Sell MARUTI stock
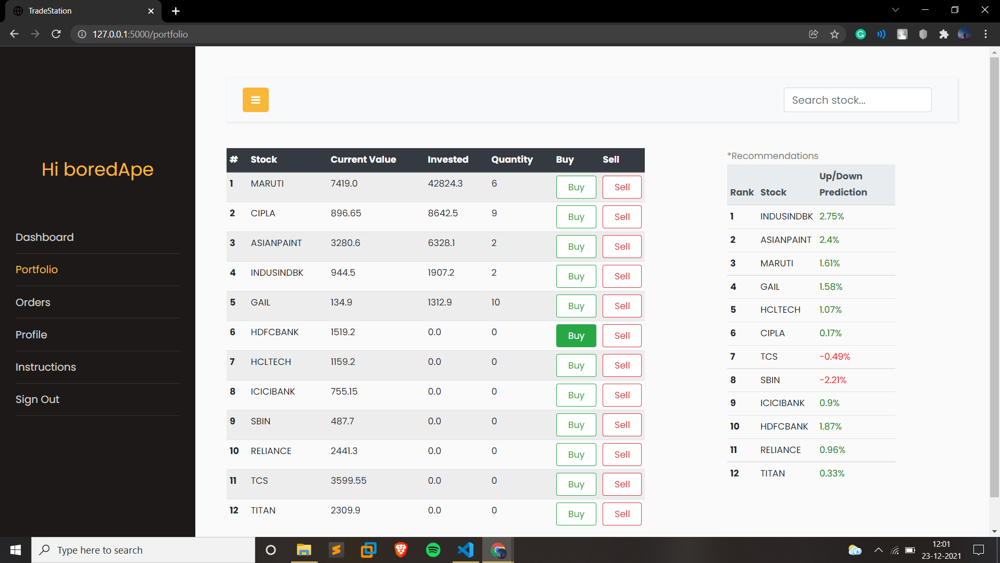The width and height of the screenshot is (1000, 563). point(621,187)
